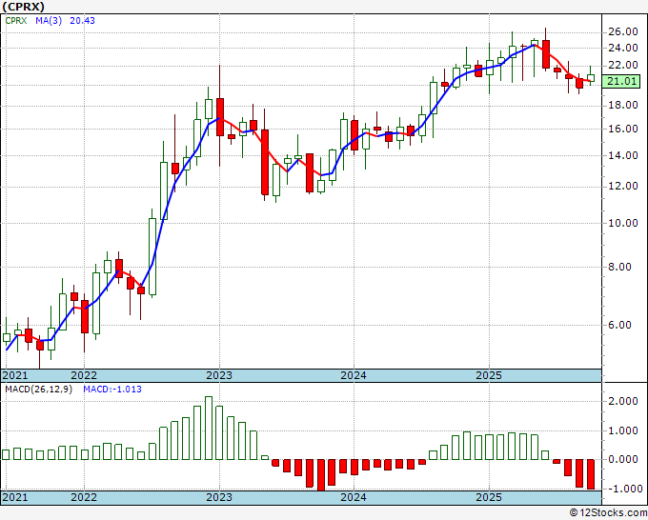The height and width of the screenshot is (520, 648).
Task: Click the (CPRX) chart title
Action: [23, 7]
